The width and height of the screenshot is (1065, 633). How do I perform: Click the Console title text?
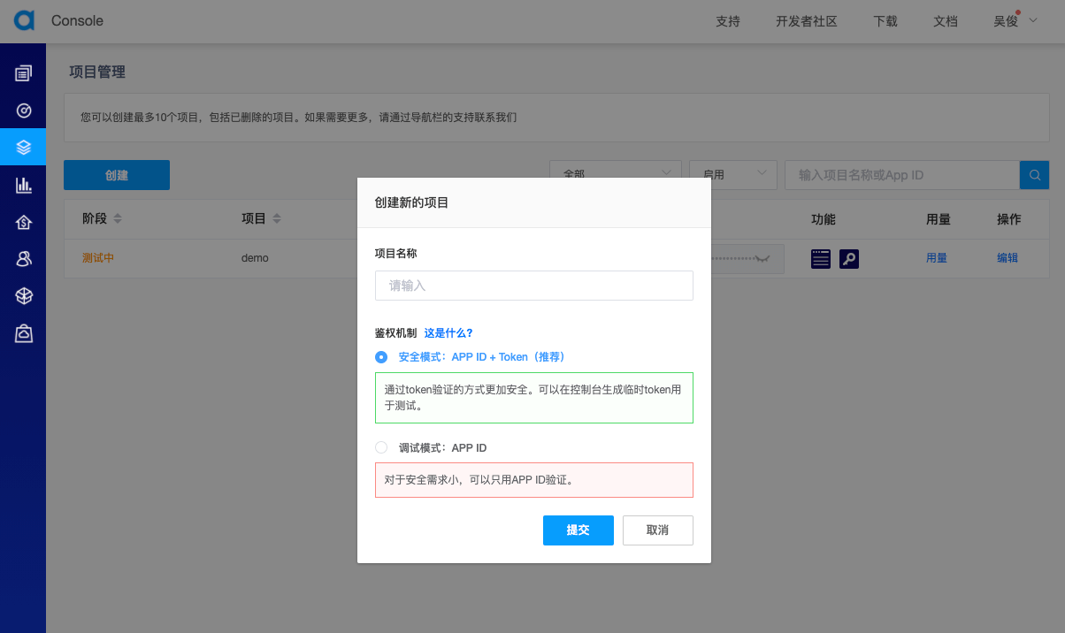[x=77, y=20]
